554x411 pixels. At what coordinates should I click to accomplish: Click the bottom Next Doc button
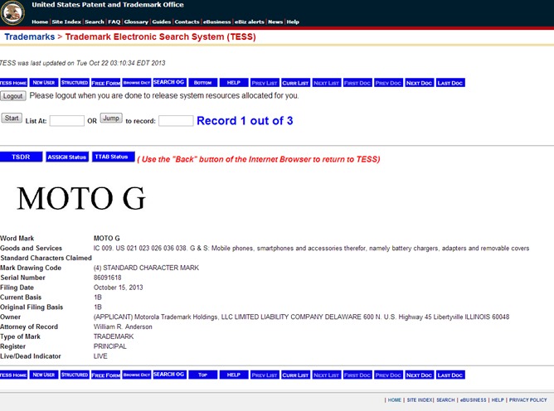click(x=420, y=375)
